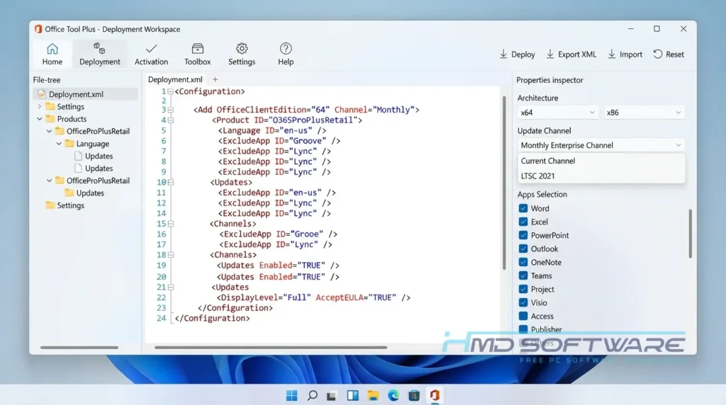This screenshot has width=726, height=405.
Task: Choose Current Channel option
Action: [601, 161]
